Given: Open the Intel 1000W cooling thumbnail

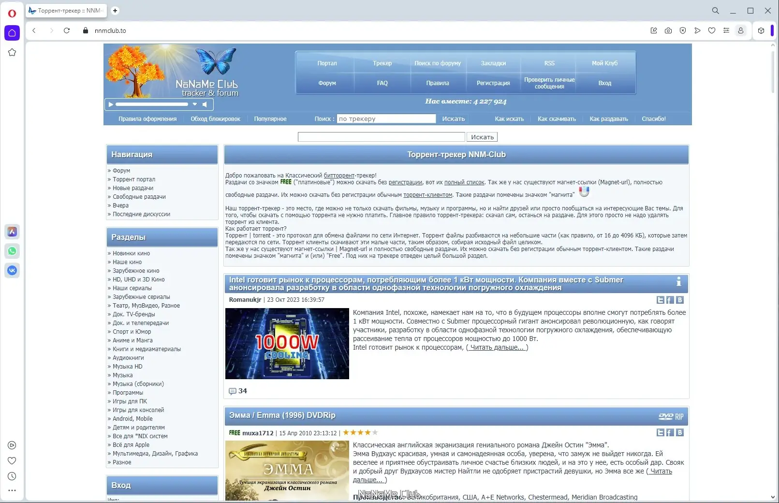Looking at the screenshot, I should click(x=287, y=343).
